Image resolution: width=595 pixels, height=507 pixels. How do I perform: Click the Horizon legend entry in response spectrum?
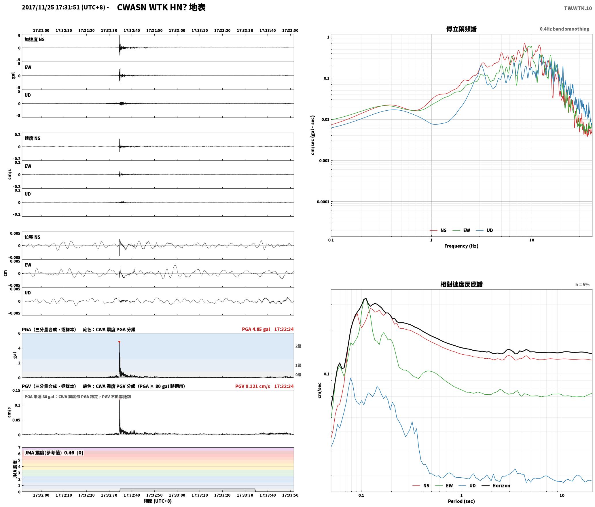point(496,486)
